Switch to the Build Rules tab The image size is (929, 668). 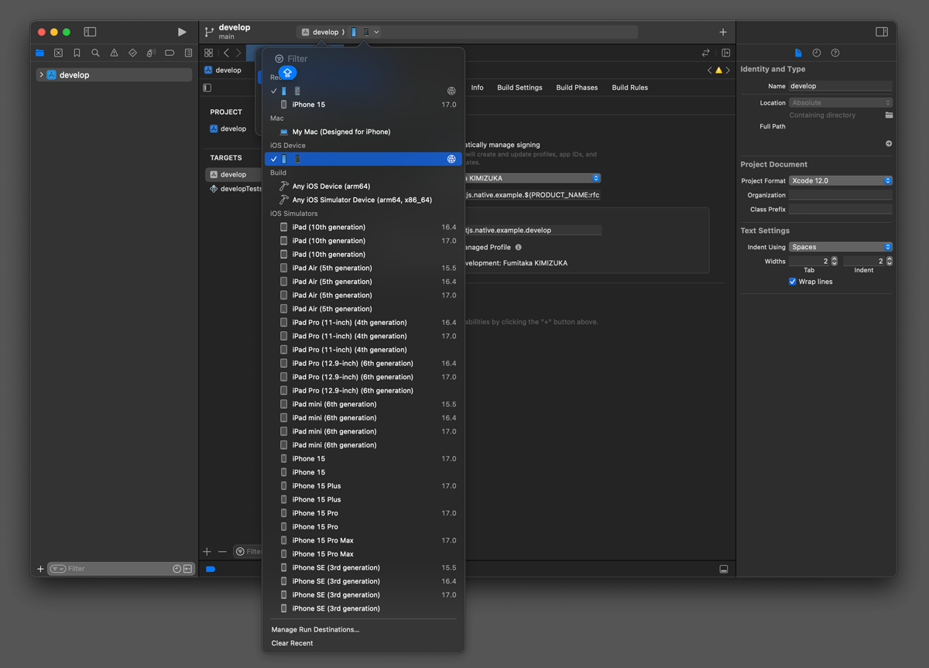[x=629, y=87]
